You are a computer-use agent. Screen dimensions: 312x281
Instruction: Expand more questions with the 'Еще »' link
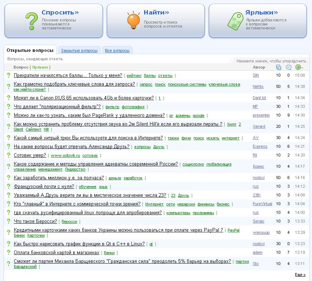click(x=300, y=275)
